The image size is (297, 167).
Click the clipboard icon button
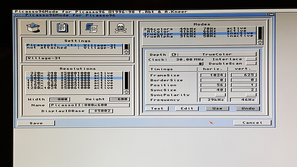point(63,28)
